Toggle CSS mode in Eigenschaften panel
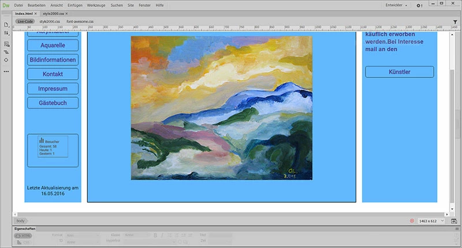This screenshot has width=462, height=248. [23, 242]
